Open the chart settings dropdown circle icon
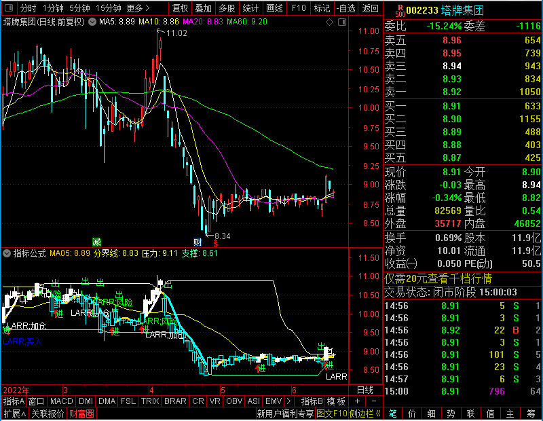This screenshot has height=421, width=543. point(92,22)
